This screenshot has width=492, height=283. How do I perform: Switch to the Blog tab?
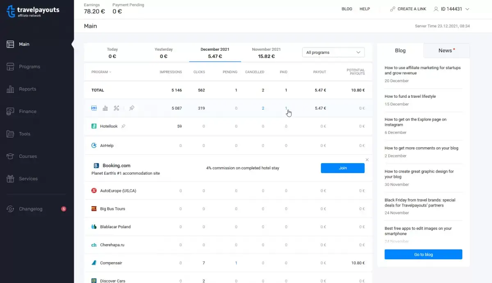click(x=400, y=50)
